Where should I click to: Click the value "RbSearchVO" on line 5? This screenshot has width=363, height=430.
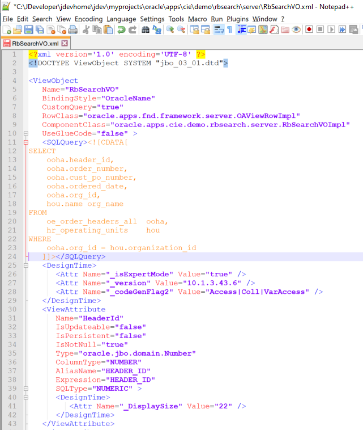click(x=92, y=90)
